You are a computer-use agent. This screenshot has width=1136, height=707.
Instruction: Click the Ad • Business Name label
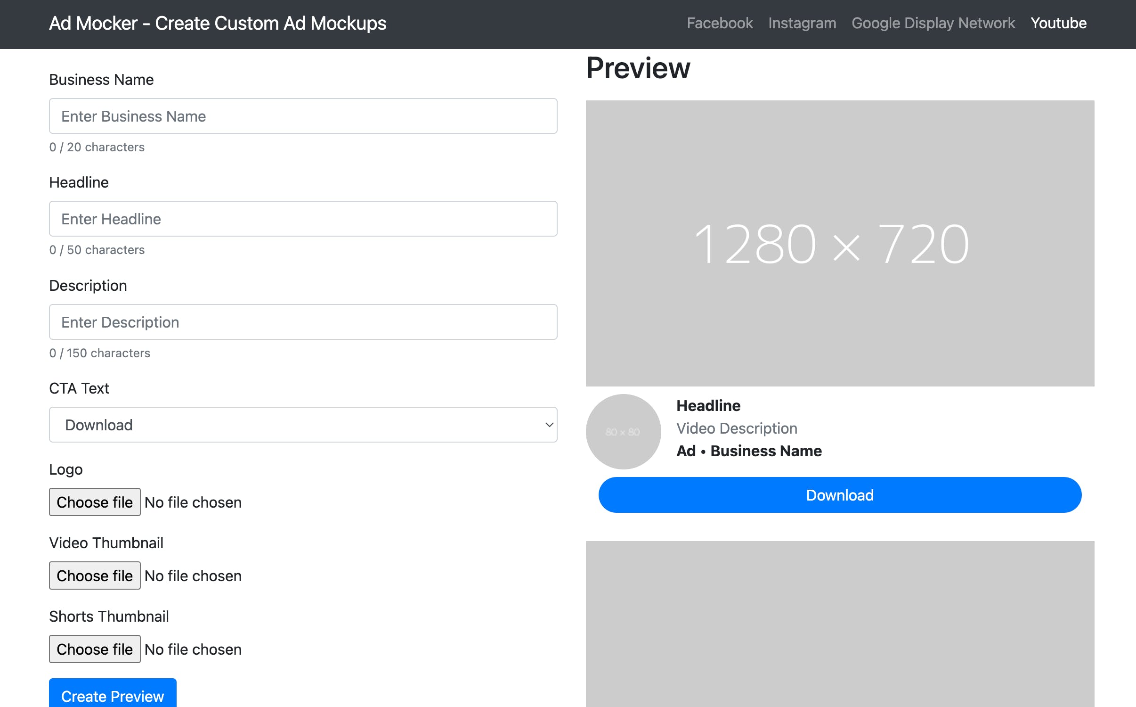749,451
